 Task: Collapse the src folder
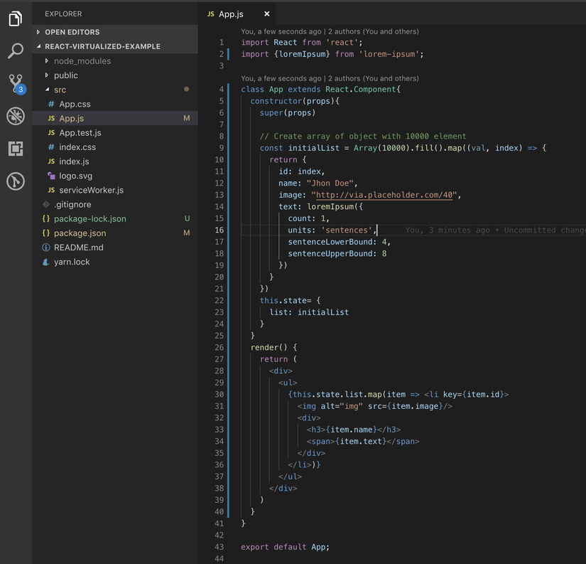click(60, 90)
